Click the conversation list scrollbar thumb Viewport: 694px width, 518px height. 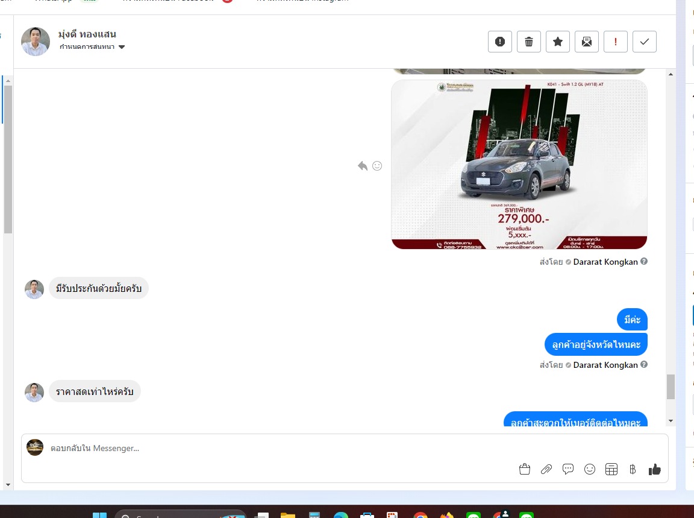point(8,160)
